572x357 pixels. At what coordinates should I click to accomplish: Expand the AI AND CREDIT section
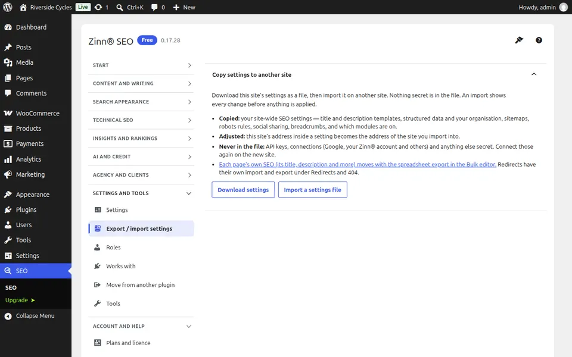[141, 156]
